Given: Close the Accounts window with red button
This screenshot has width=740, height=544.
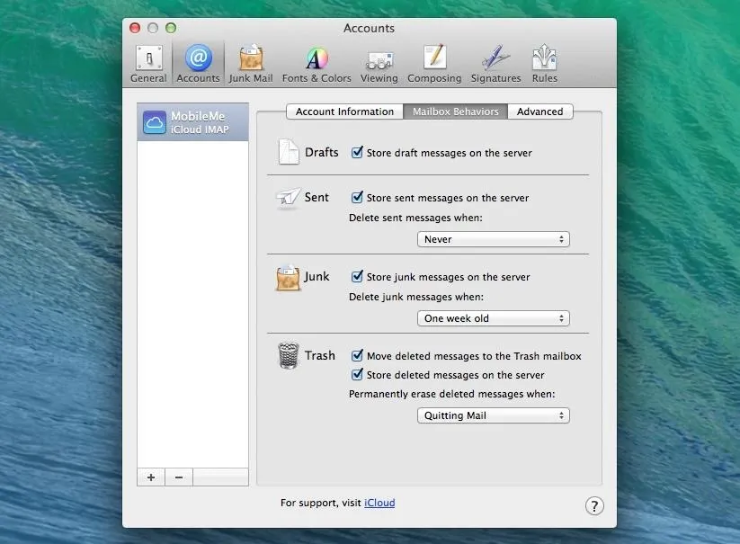Looking at the screenshot, I should click(x=135, y=28).
